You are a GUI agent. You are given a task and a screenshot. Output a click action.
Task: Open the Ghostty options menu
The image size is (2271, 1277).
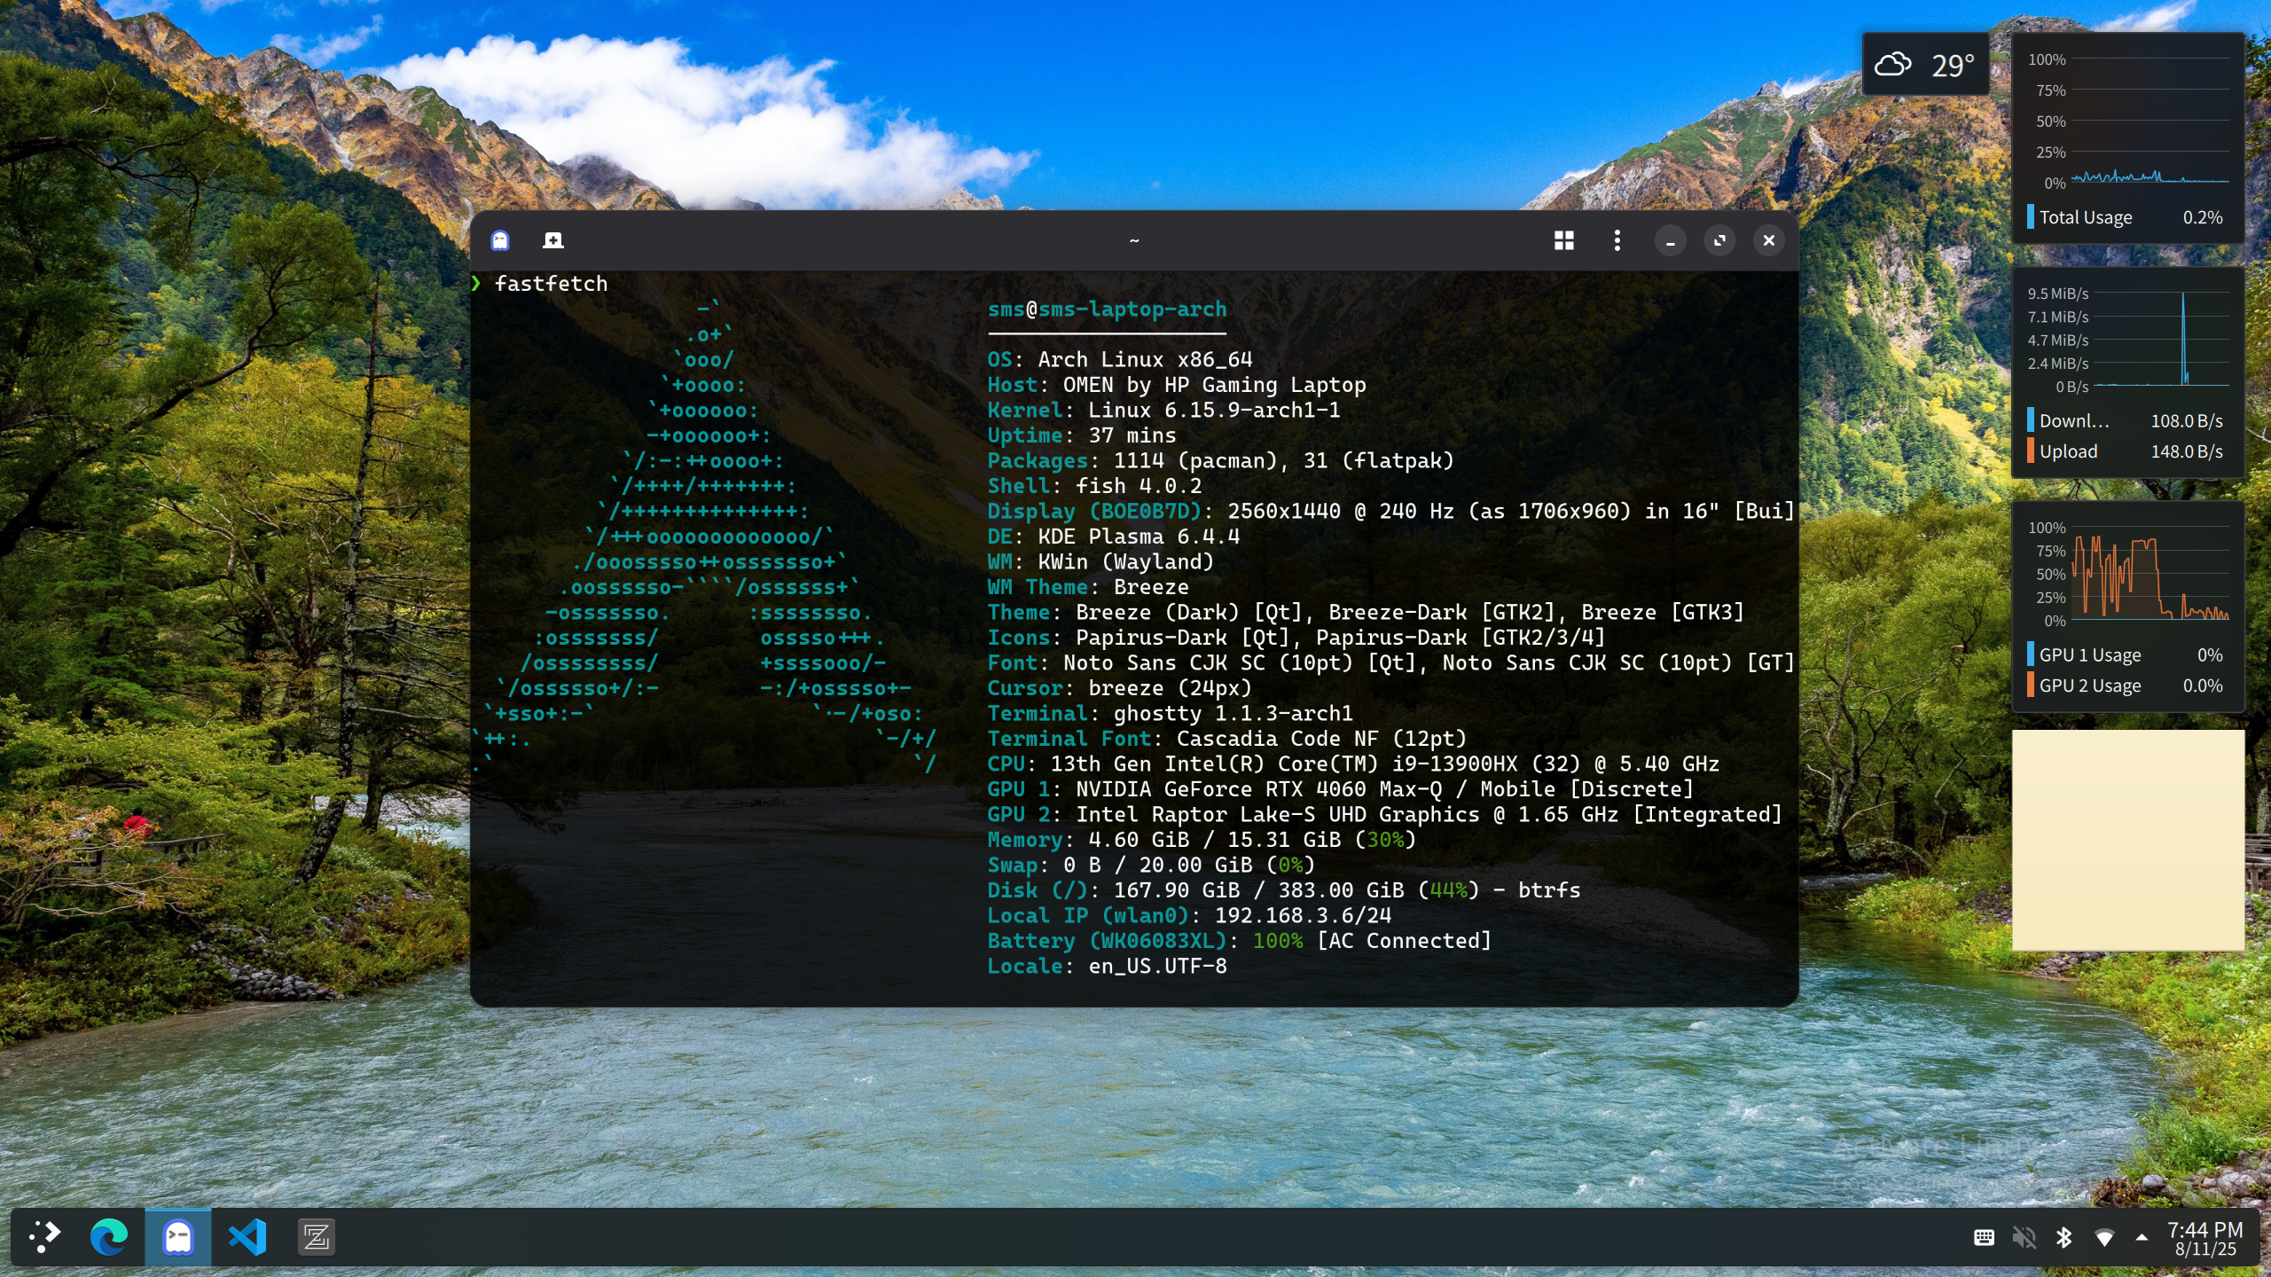click(x=1616, y=240)
